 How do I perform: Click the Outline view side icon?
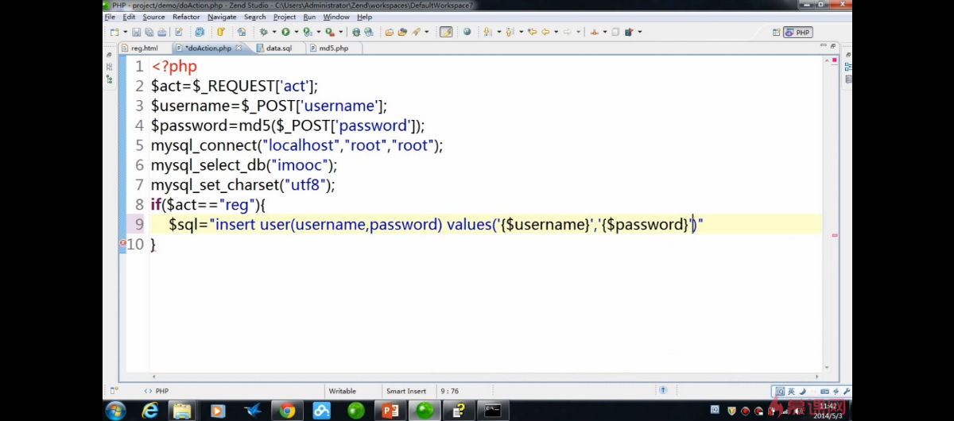coord(848,65)
